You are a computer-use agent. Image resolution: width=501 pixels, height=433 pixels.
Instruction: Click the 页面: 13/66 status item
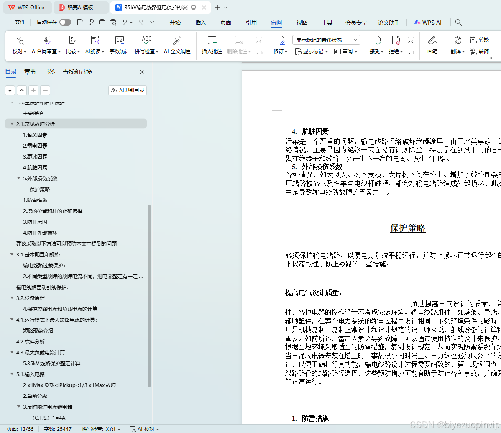[x=20, y=429]
